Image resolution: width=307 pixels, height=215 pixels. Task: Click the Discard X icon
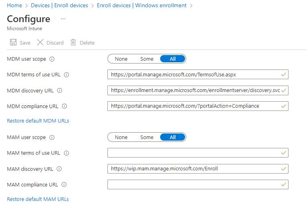click(40, 42)
